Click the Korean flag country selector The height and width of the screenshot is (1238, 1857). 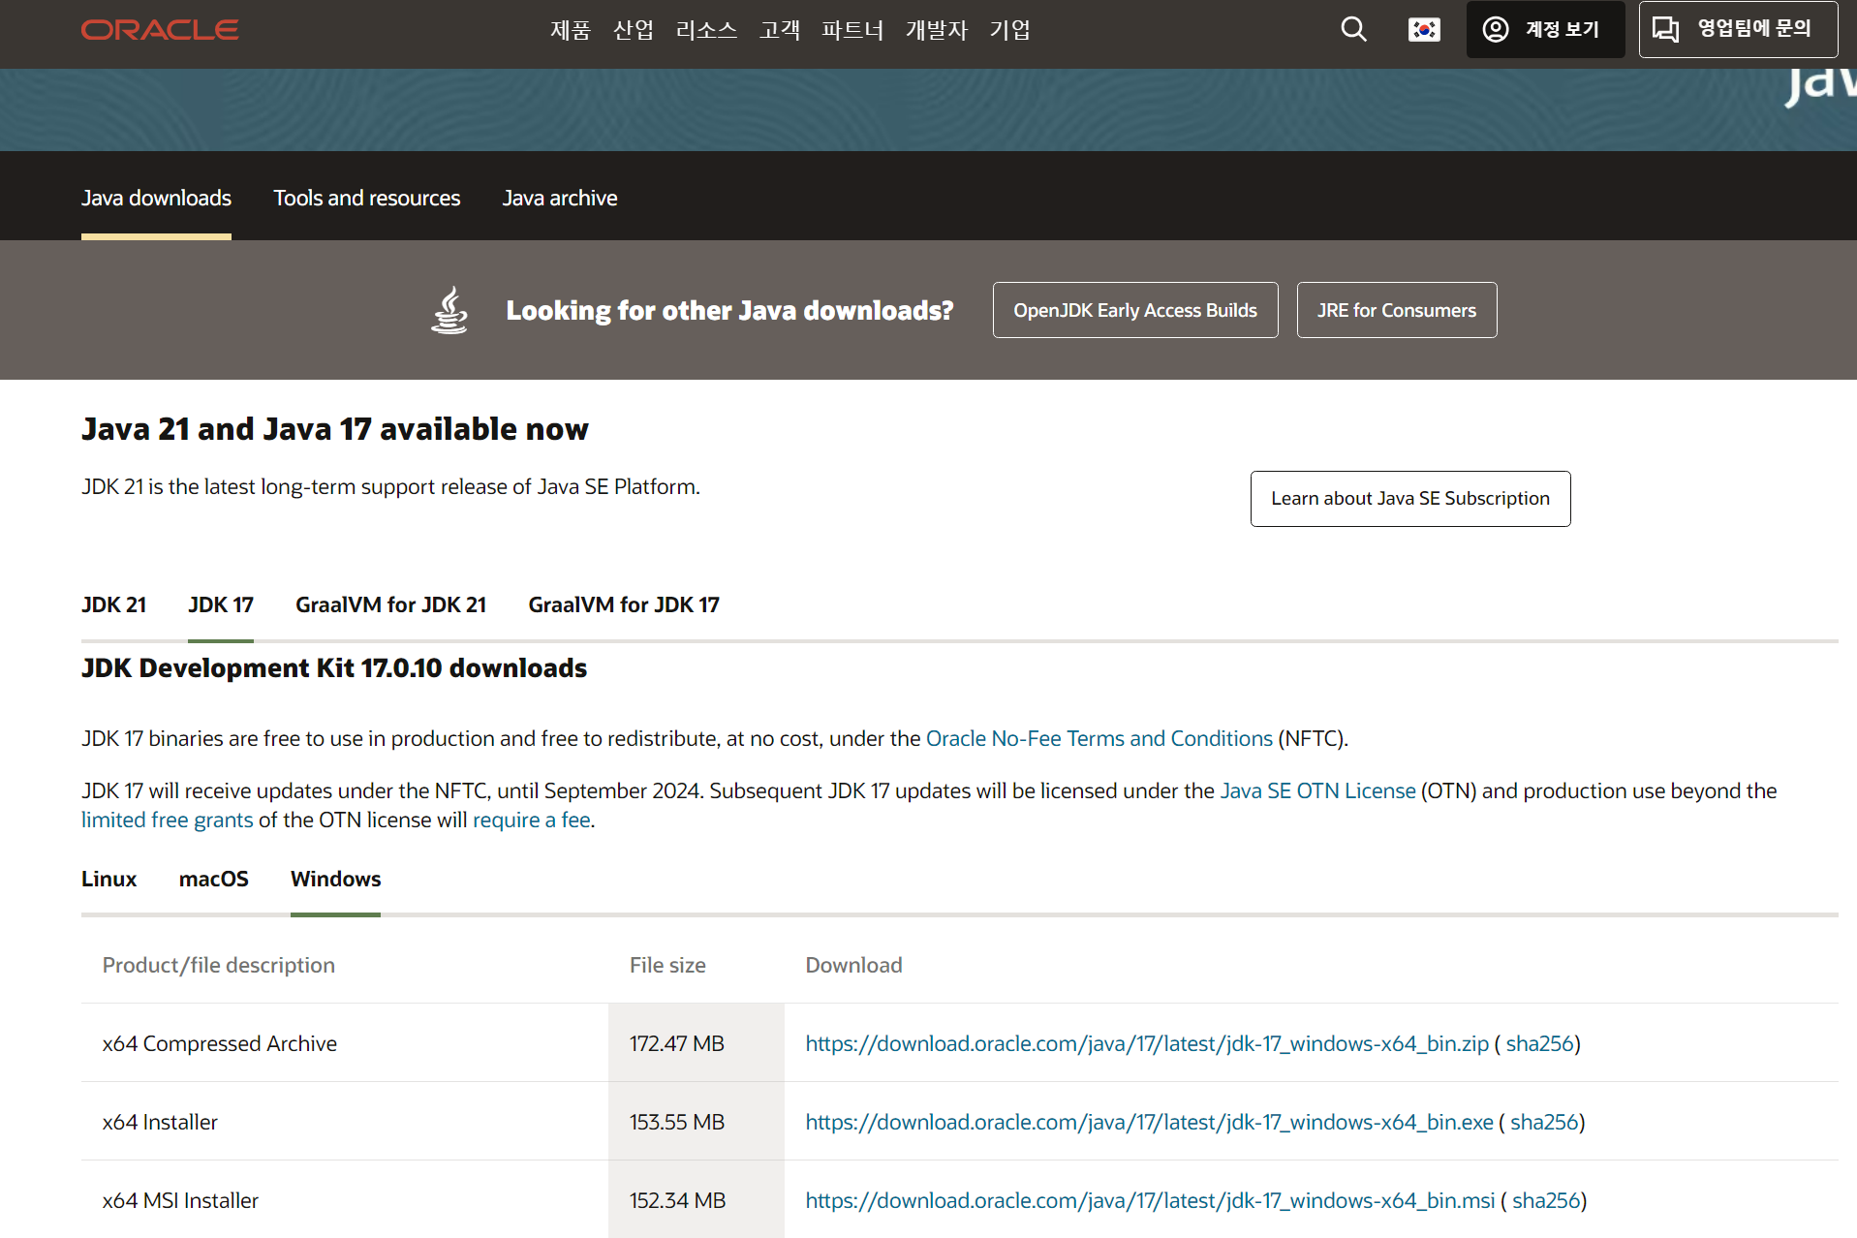1424,30
